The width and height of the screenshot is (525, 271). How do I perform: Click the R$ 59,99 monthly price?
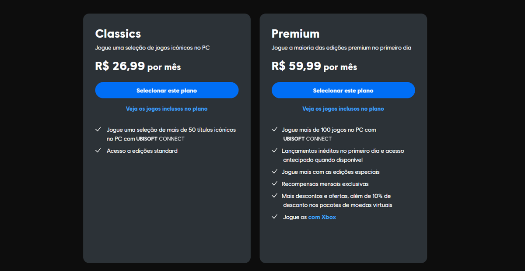(314, 67)
